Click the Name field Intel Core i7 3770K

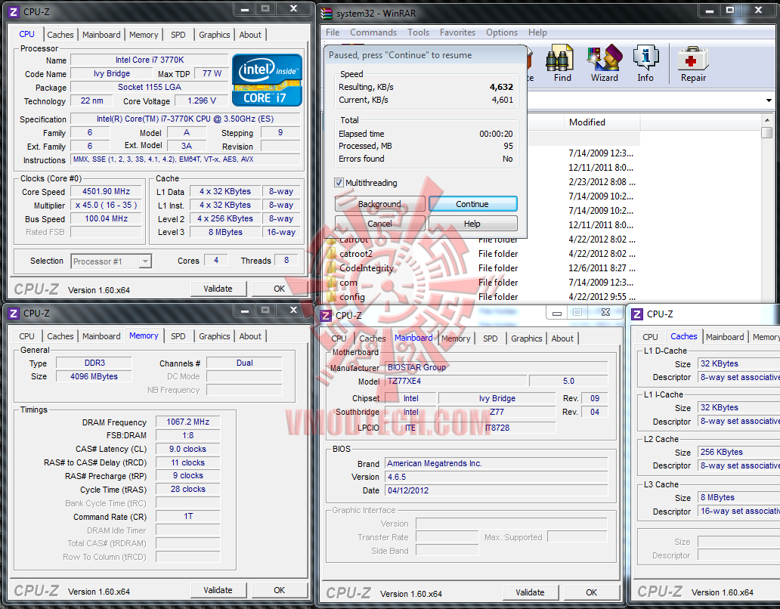[149, 60]
